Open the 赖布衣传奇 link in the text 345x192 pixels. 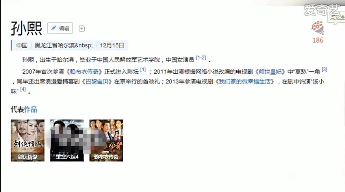click(84, 72)
